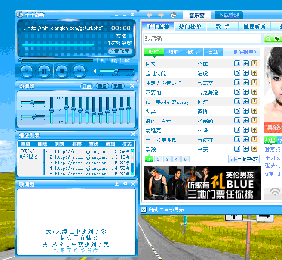Click the playlist vertical scrollbar
This screenshot has height=260, width=282.
(x=132, y=162)
